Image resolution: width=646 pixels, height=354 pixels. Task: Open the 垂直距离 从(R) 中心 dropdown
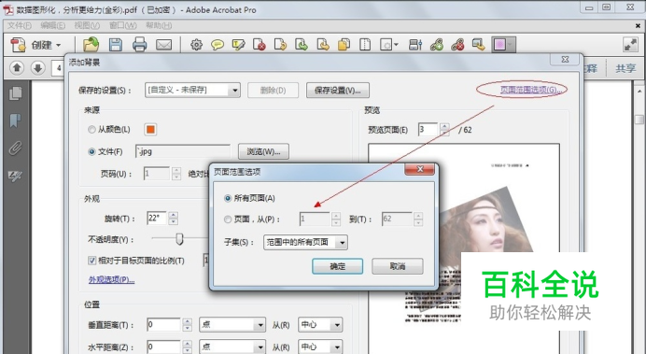(x=320, y=325)
